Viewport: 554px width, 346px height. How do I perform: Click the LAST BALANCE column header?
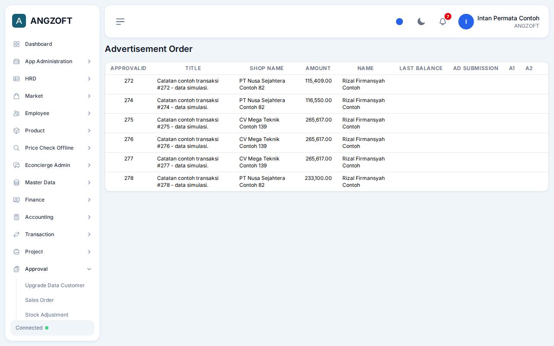(x=421, y=68)
